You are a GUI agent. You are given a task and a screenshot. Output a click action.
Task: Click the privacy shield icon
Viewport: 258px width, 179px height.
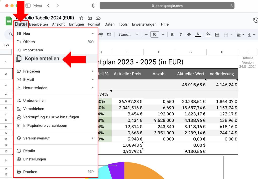(93, 6)
